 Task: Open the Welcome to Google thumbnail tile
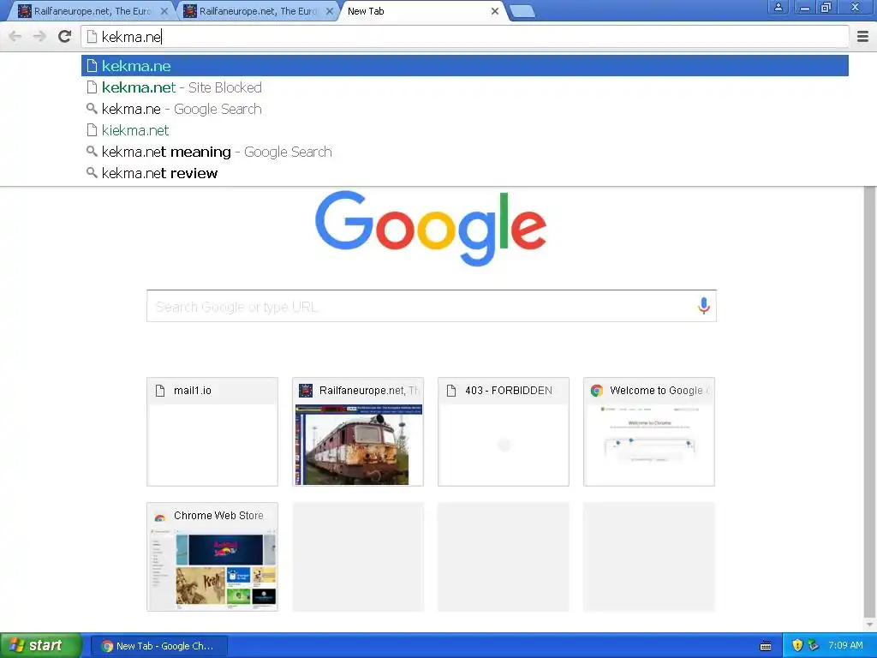tap(649, 432)
